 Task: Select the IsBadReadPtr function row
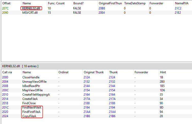point(97,86)
